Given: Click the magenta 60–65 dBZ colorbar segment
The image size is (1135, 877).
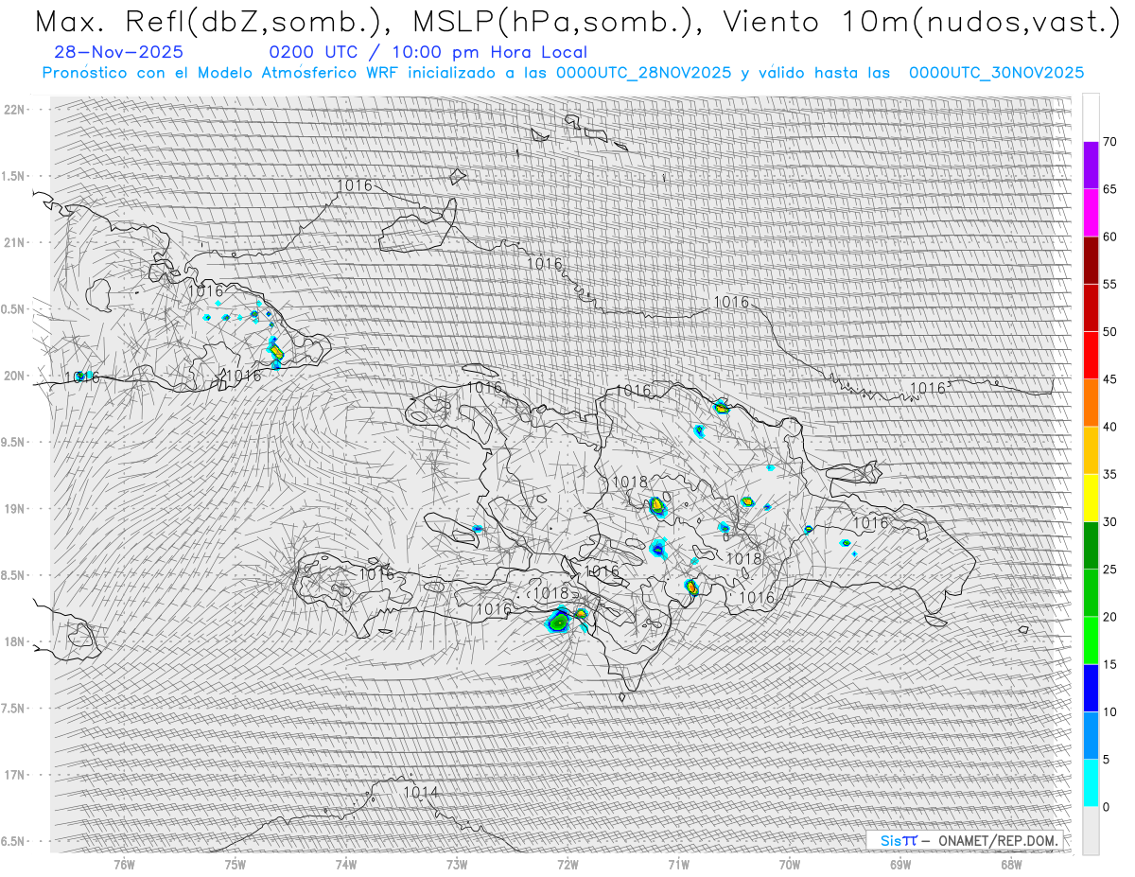Looking at the screenshot, I should (x=1091, y=213).
